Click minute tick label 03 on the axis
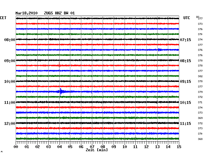Viewport: 204px width, 155px height. coord(48,147)
